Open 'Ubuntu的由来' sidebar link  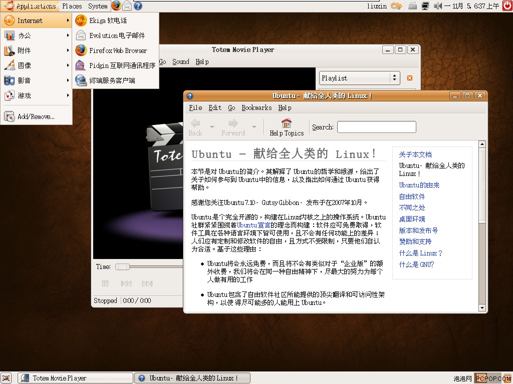pos(419,185)
